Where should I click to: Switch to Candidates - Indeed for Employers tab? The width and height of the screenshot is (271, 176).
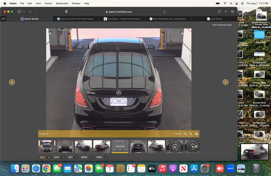[x=122, y=19]
